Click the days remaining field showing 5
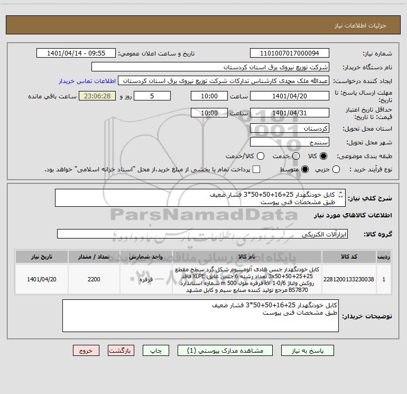 pyautogui.click(x=152, y=96)
